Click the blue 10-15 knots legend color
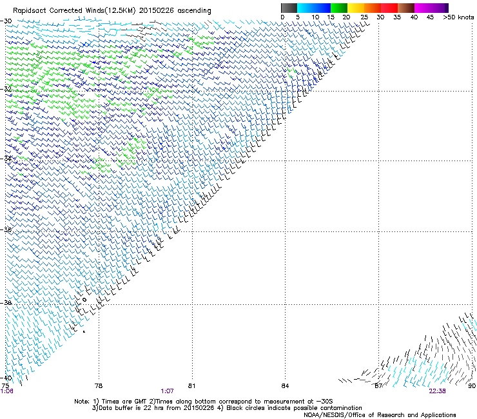 click(x=322, y=8)
